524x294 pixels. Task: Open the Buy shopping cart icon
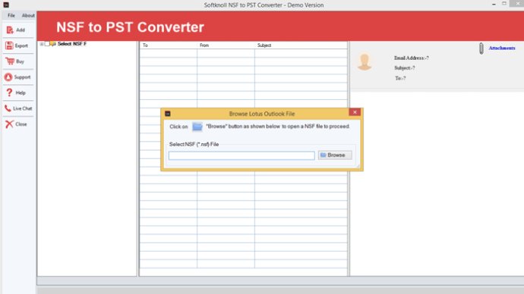(10, 61)
